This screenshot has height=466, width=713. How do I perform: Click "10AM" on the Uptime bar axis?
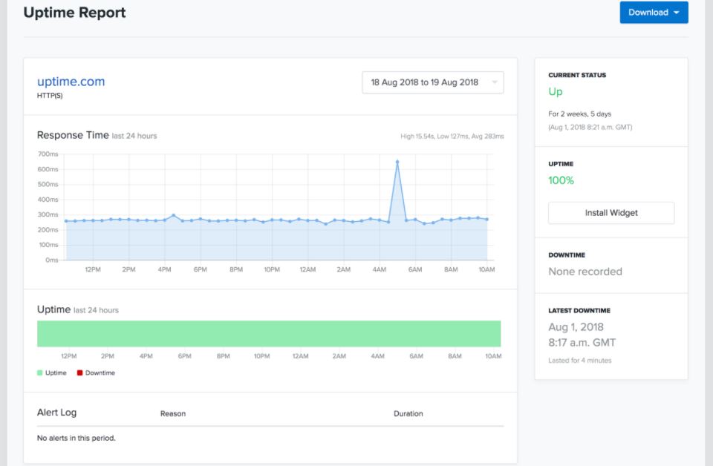[x=493, y=356]
